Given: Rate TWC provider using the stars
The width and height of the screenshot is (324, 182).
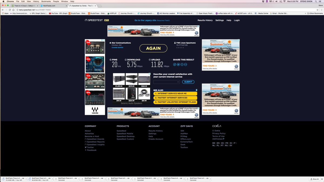Looking at the screenshot, I should coord(180,47).
